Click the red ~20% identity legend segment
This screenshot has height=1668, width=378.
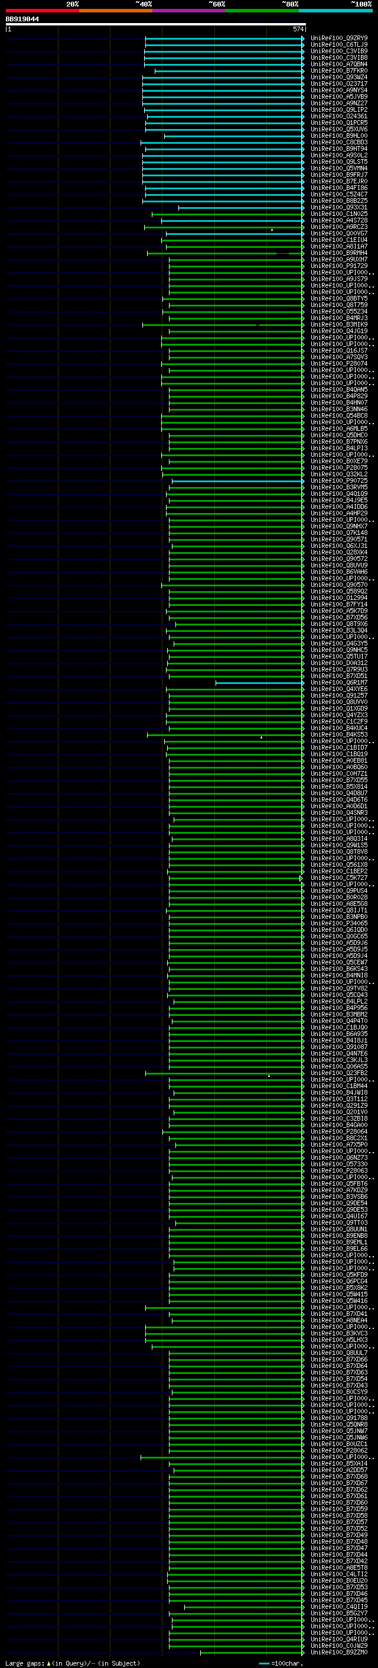point(42,11)
